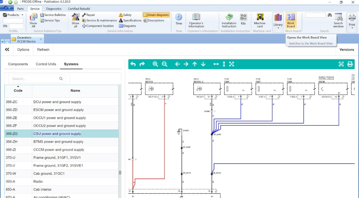Open Operator's Information
The image size is (359, 198).
(196, 20)
